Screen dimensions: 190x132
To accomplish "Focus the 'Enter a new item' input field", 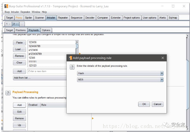I will 47,71.
